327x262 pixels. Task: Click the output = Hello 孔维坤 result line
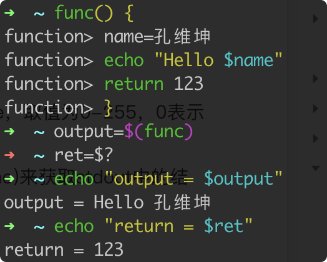tap(107, 202)
